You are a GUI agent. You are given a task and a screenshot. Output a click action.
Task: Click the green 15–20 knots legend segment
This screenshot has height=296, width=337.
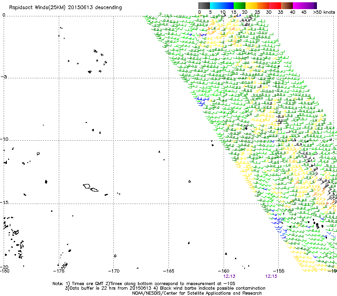point(240,5)
